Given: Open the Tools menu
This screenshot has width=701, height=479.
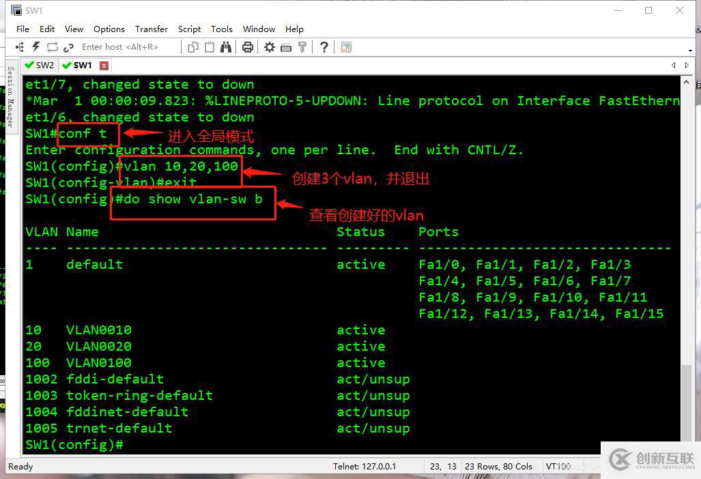Looking at the screenshot, I should pyautogui.click(x=222, y=29).
